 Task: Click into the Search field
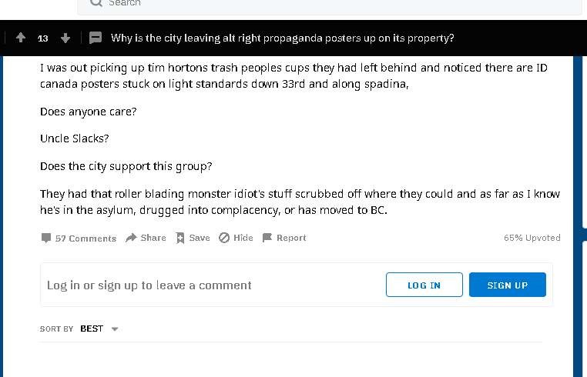330,4
